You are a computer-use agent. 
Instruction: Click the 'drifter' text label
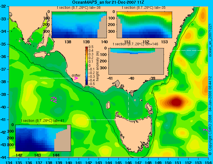tap(76, 75)
